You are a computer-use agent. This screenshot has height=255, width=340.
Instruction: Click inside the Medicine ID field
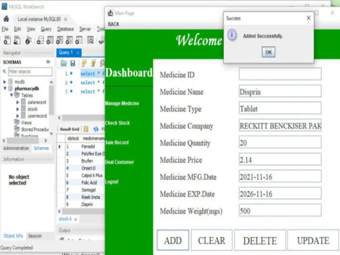[279, 74]
